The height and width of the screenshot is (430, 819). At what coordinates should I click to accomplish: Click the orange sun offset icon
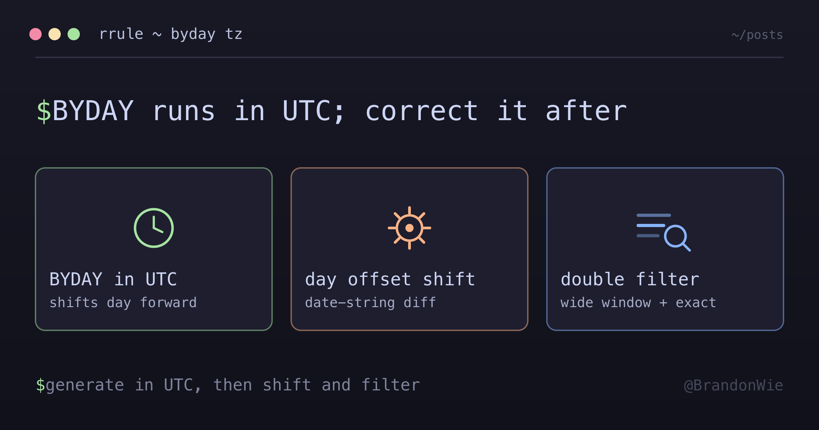tap(409, 228)
